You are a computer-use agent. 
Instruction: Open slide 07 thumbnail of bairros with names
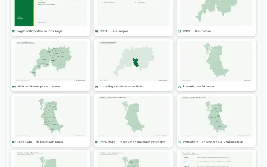tap(51, 117)
